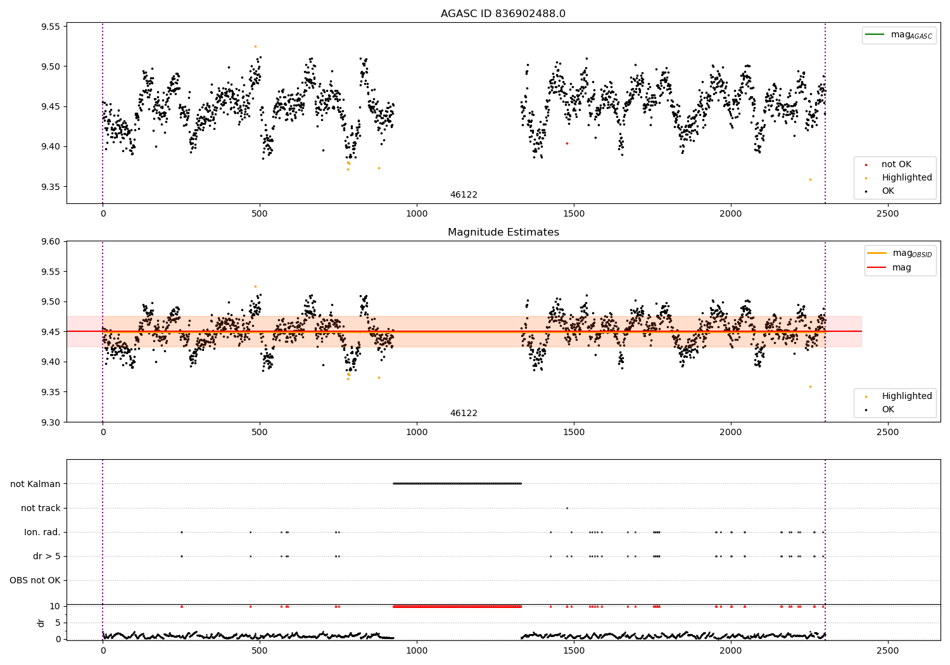Viewport: 950px width, 665px height.
Task: Click the 9.35 tick on the top plot
Action: click(x=50, y=187)
